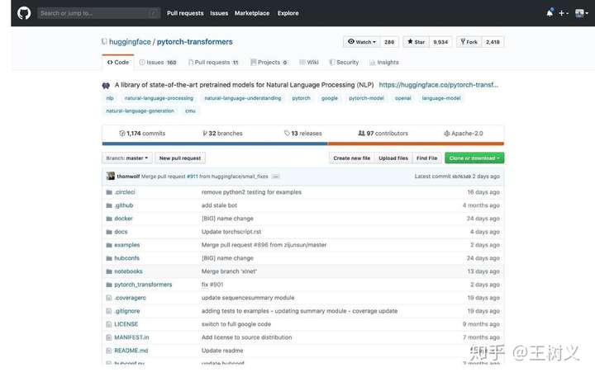
Task: Select the natural-language-generation topic tag
Action: 140,111
